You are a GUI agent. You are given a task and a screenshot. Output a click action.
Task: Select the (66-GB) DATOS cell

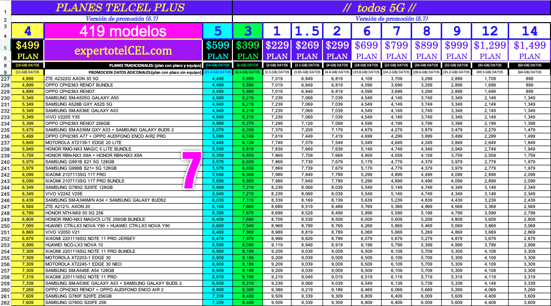click(529, 72)
